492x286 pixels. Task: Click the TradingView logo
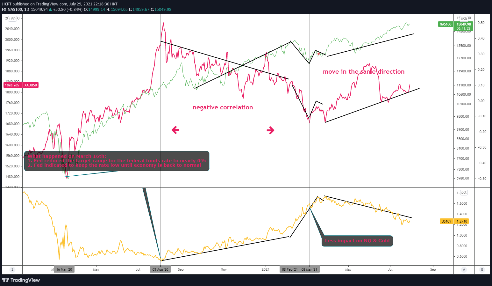pos(21,280)
